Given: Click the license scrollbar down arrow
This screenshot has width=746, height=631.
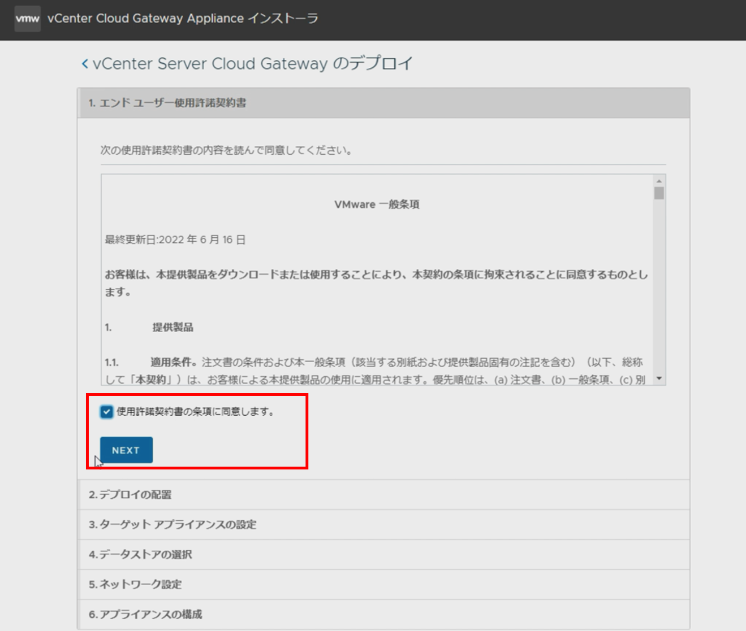Looking at the screenshot, I should click(659, 378).
